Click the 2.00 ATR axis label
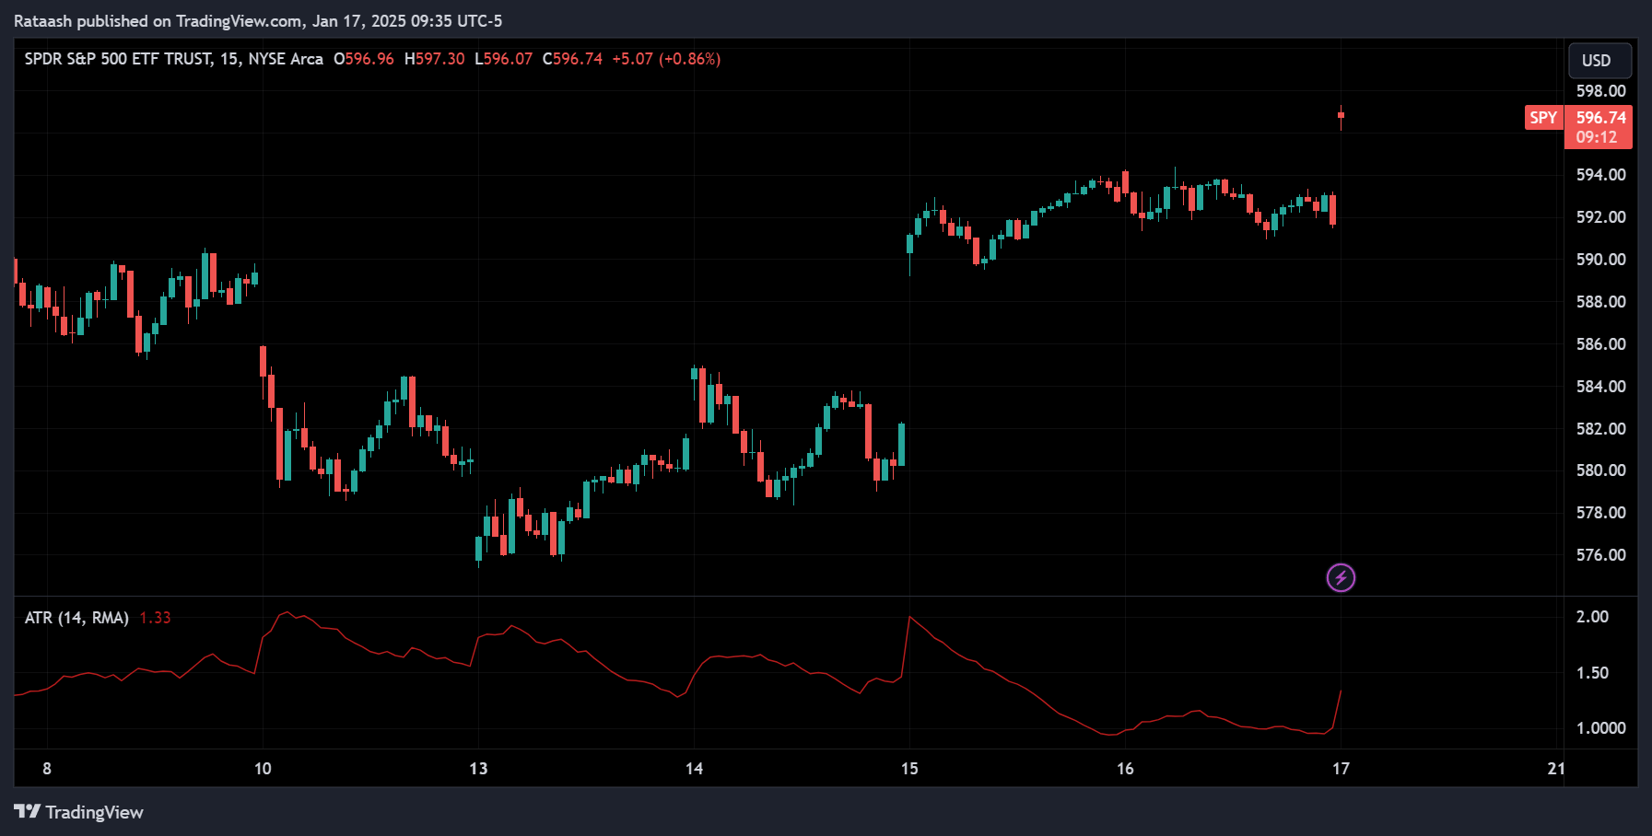1652x836 pixels. coord(1592,617)
